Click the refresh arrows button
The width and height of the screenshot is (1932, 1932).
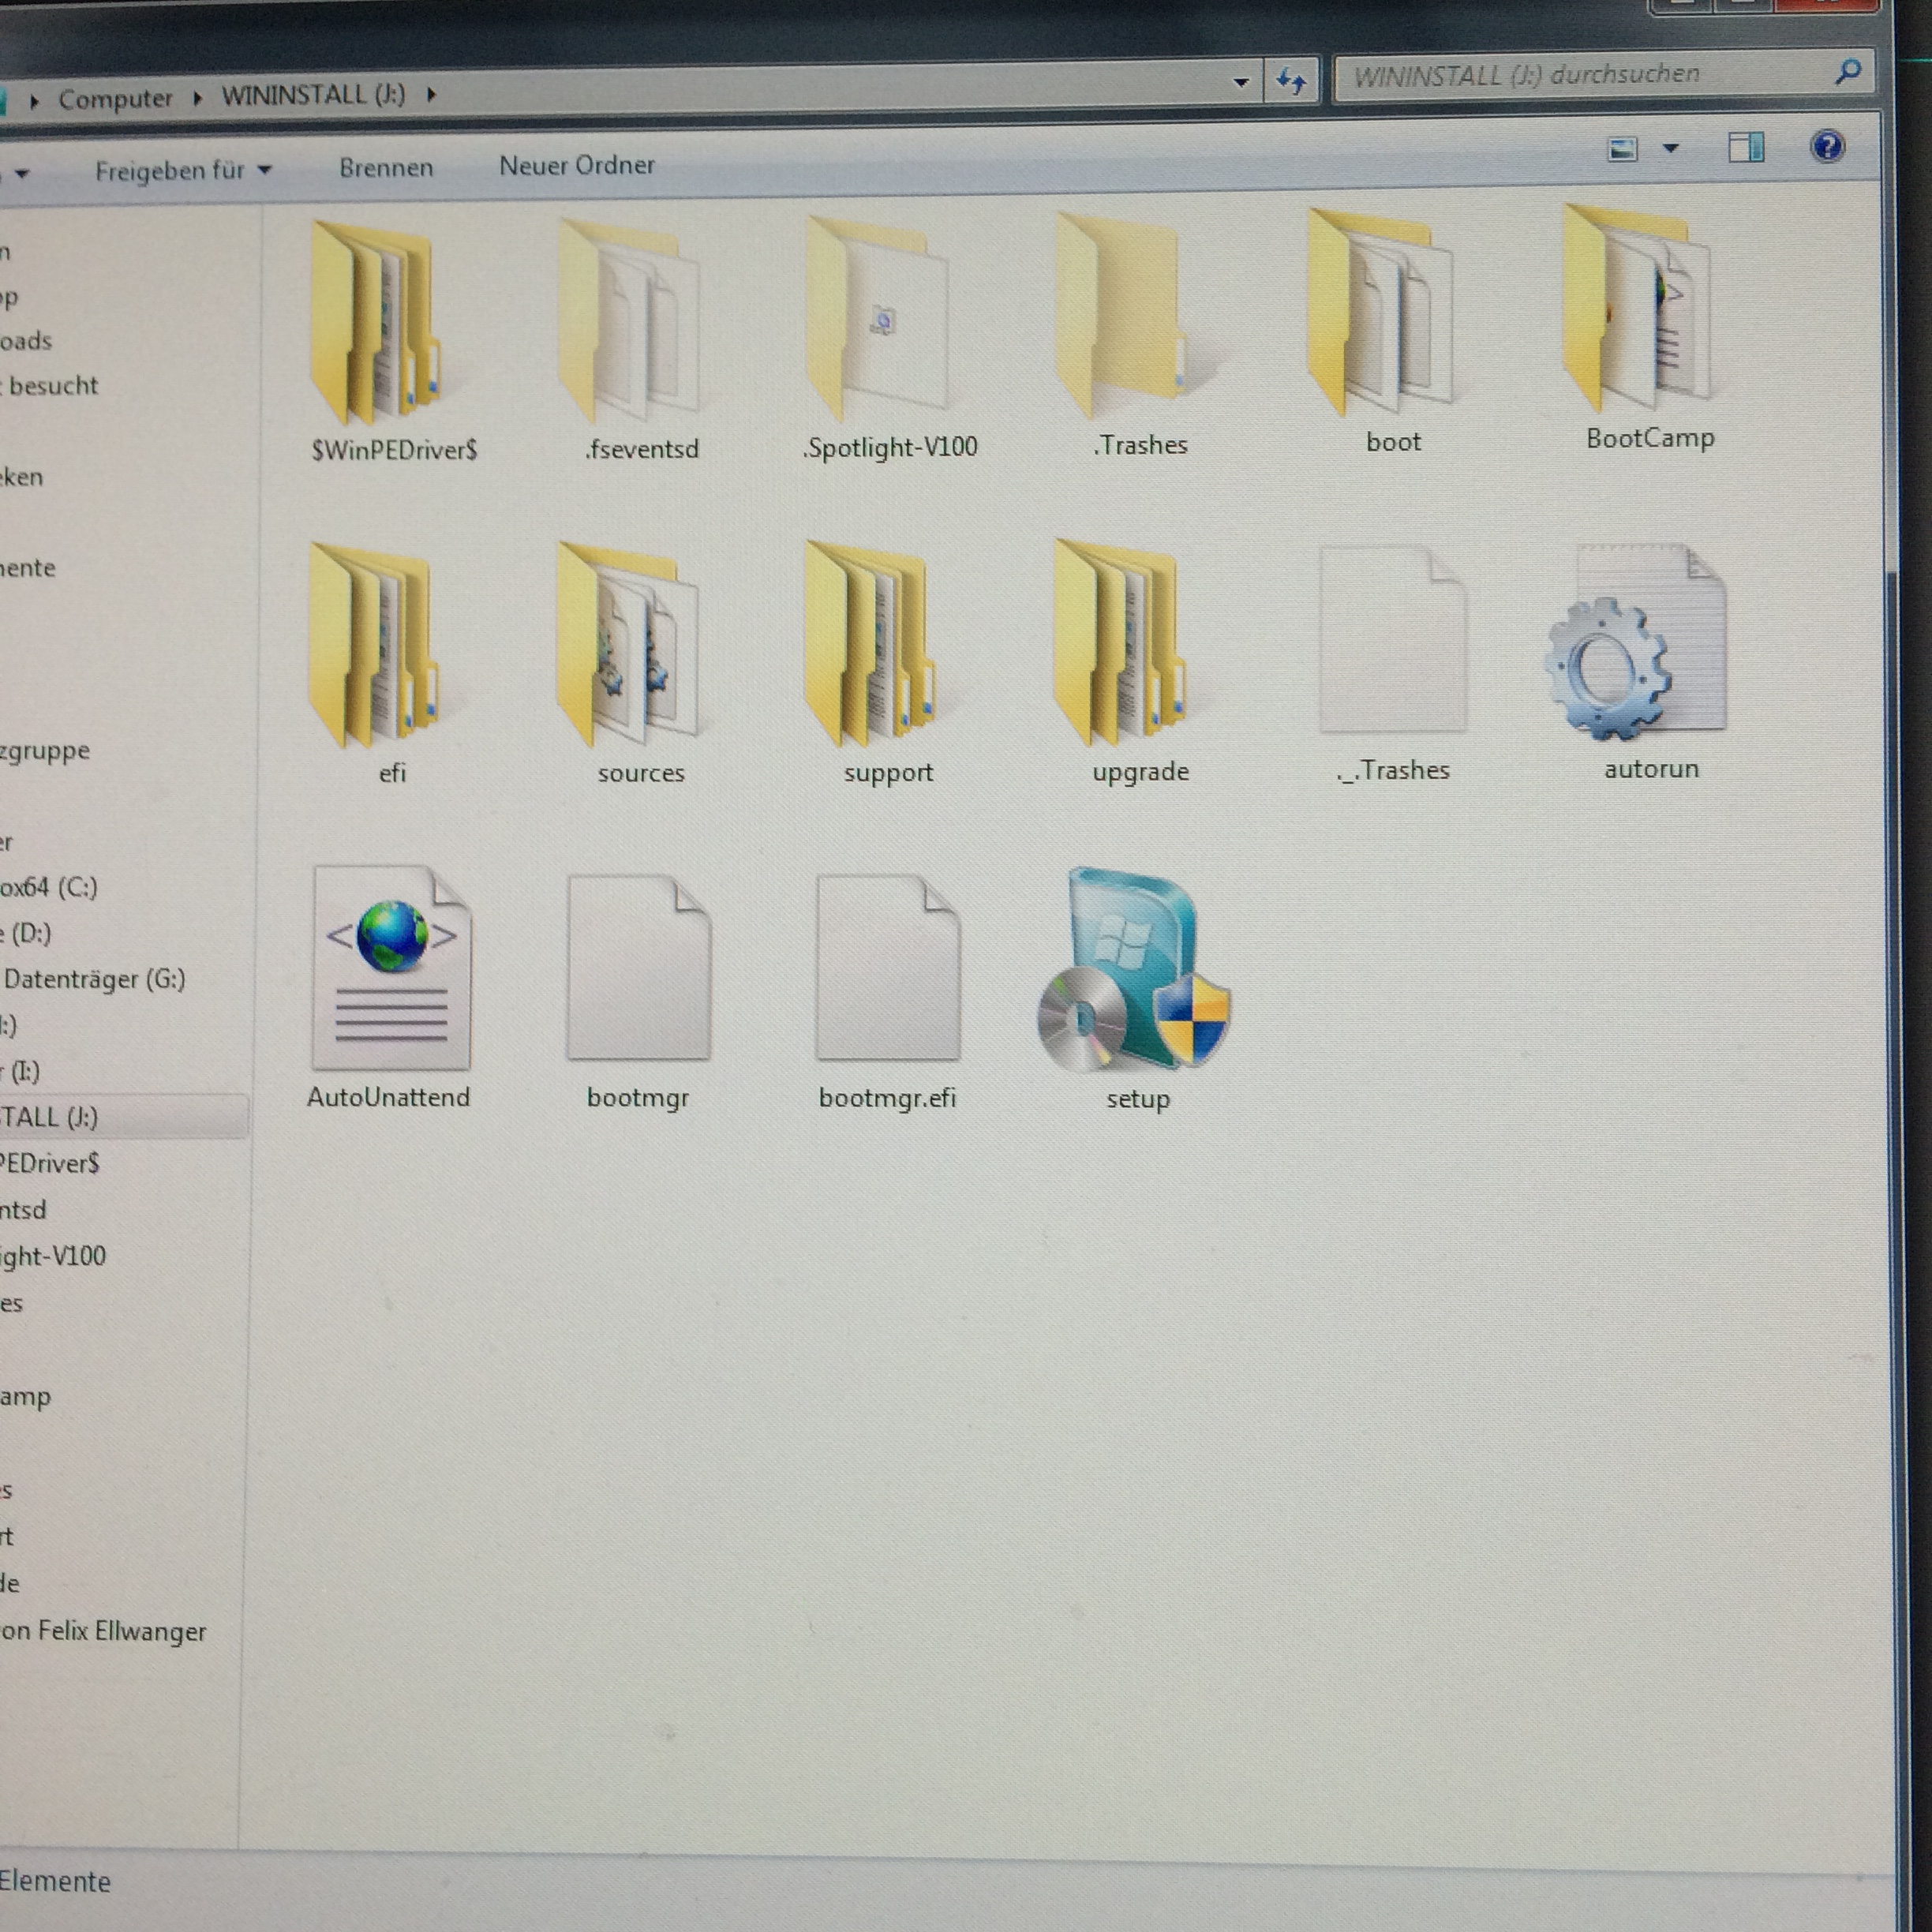(x=1290, y=81)
